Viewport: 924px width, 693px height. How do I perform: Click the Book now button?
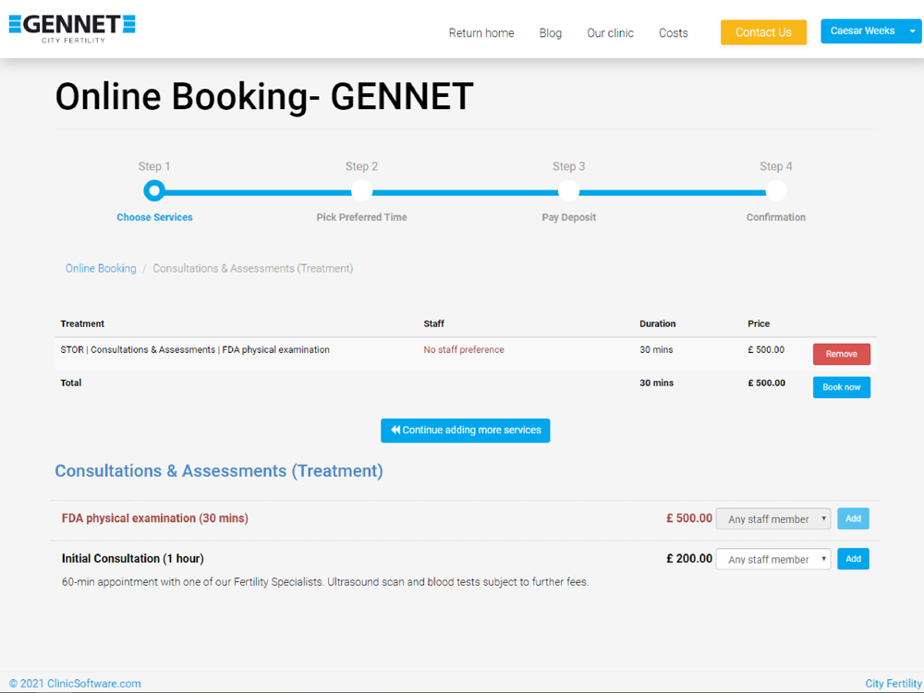[842, 387]
